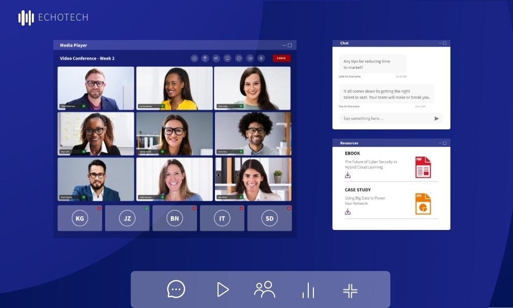Select the IT participant avatar
Viewport: 513px width, 308px height.
click(x=222, y=218)
